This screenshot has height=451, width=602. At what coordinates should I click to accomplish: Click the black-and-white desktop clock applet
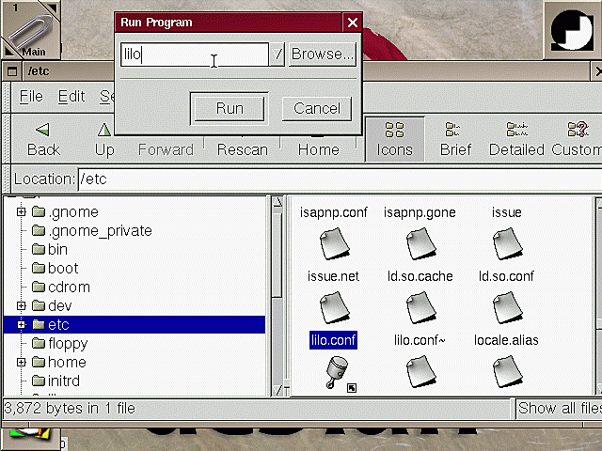[572, 30]
